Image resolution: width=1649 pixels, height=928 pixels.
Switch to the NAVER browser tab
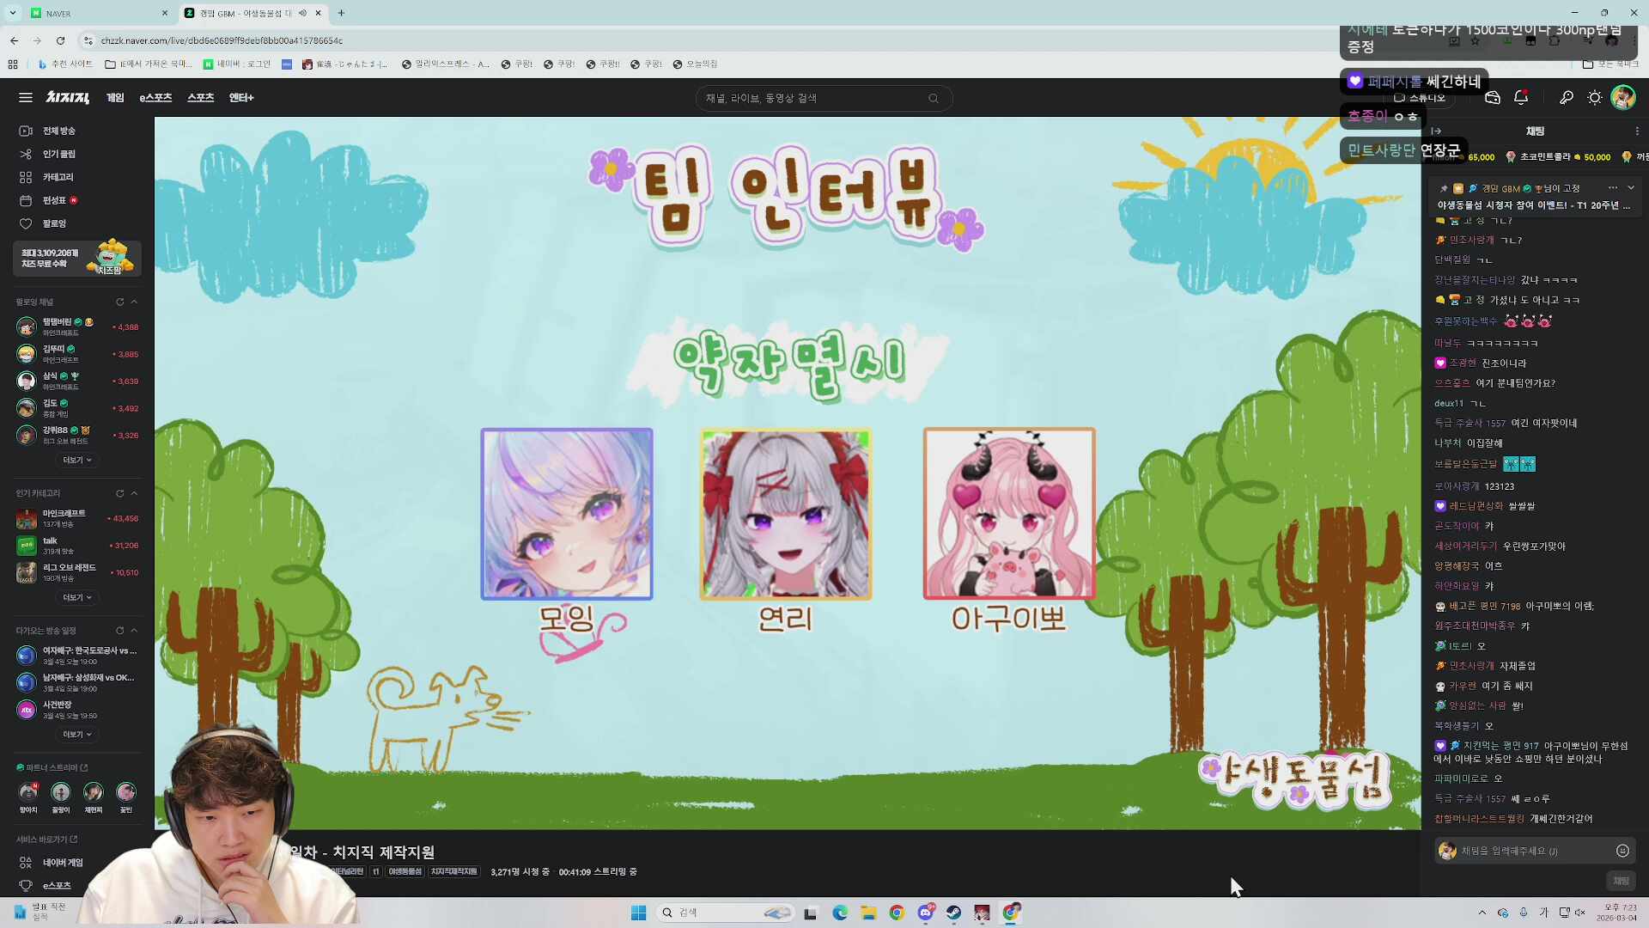(x=94, y=13)
